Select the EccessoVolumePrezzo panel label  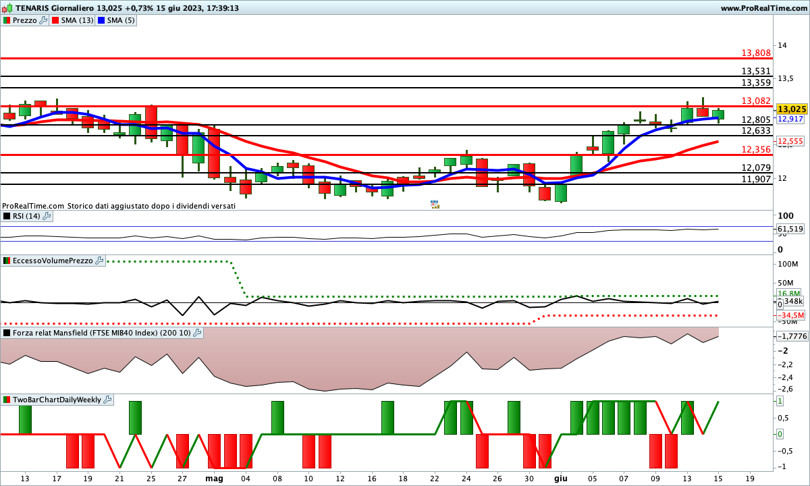click(x=53, y=261)
